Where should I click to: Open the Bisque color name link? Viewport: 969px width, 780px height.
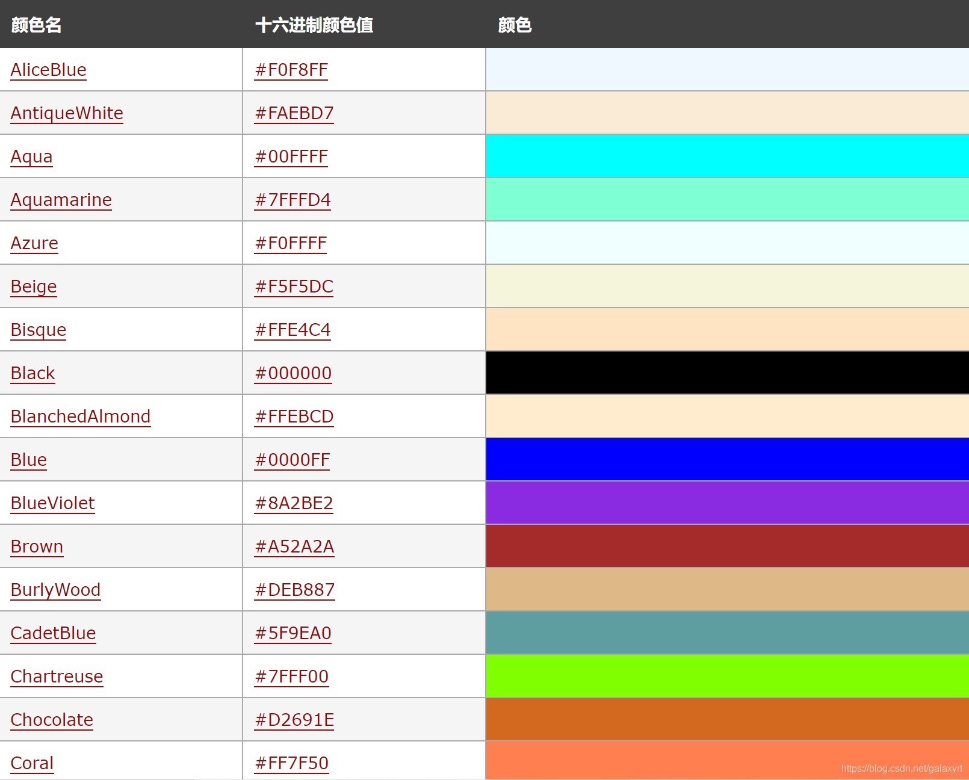[x=39, y=330]
